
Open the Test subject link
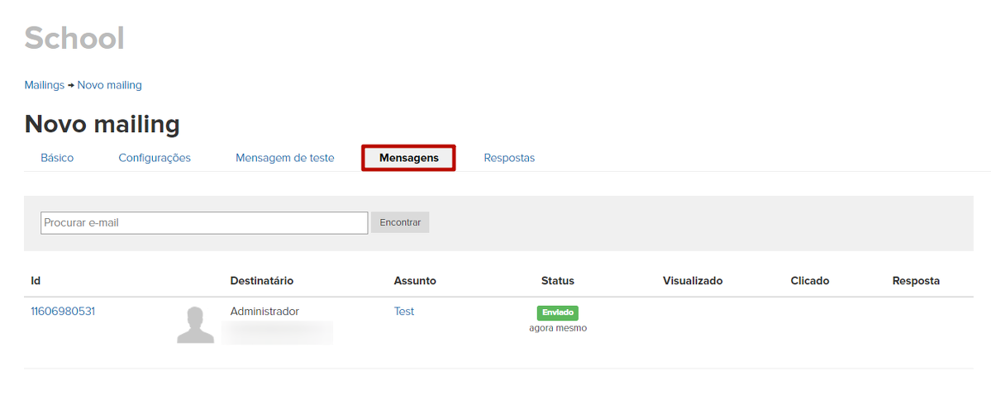tap(404, 312)
